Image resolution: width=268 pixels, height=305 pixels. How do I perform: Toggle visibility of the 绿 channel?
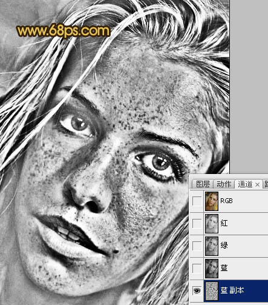(197, 246)
